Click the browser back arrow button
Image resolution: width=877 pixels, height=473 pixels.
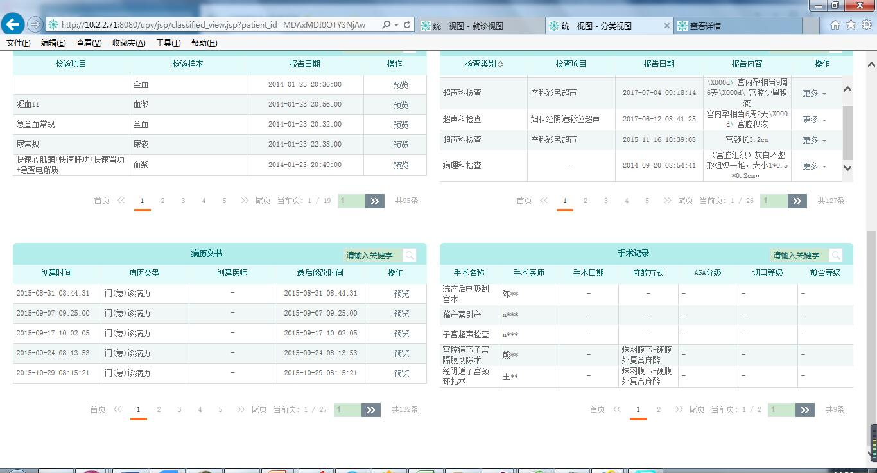[13, 24]
